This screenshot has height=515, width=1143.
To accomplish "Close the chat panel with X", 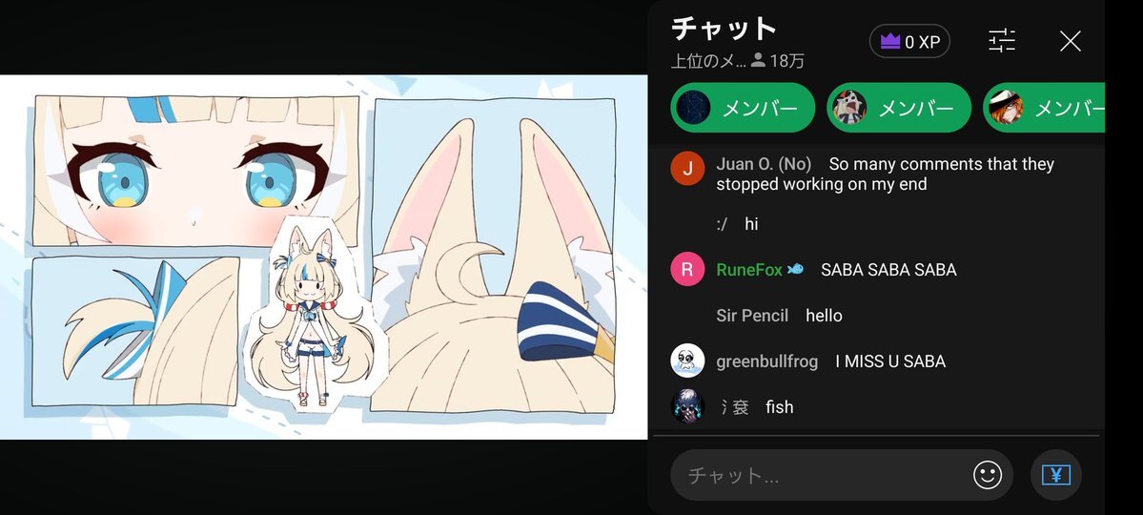I will coord(1071,42).
